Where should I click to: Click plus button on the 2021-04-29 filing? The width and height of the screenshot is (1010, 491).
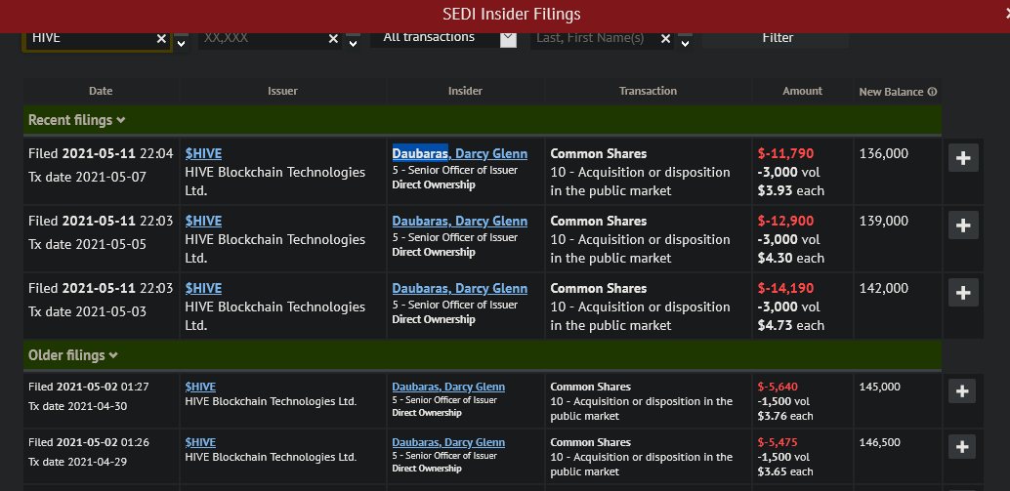point(963,447)
